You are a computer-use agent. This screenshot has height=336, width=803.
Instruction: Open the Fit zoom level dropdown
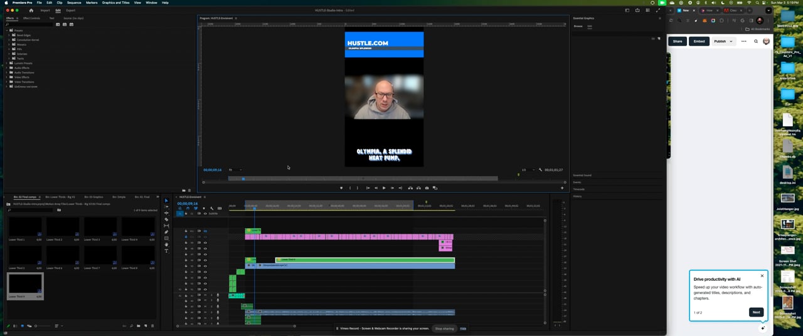(x=235, y=170)
